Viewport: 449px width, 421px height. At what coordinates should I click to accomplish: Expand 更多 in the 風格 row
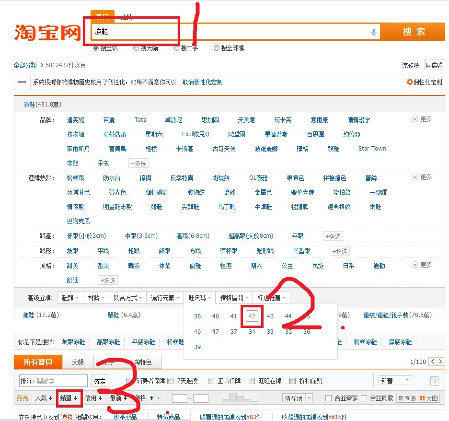click(422, 265)
